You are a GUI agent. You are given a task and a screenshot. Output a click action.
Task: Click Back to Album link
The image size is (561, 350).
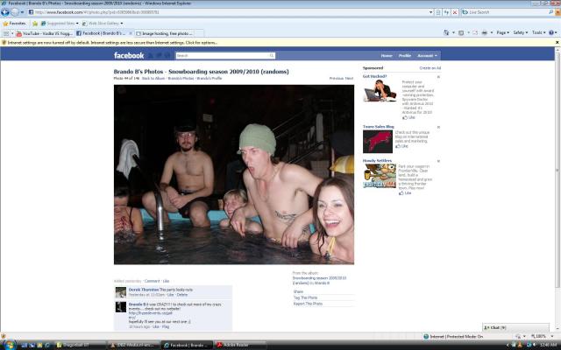tap(153, 78)
